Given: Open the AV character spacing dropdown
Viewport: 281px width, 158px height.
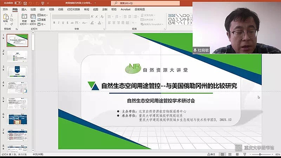Looking at the screenshot, I should (77, 23).
